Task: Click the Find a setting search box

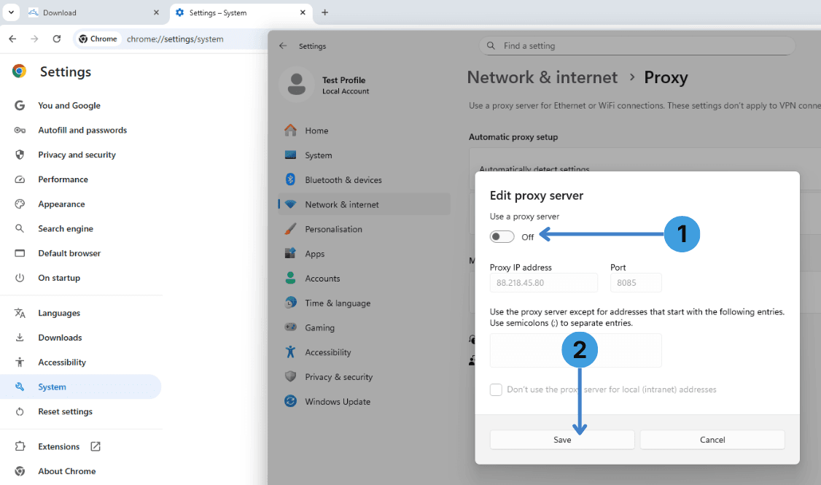Action: [637, 45]
